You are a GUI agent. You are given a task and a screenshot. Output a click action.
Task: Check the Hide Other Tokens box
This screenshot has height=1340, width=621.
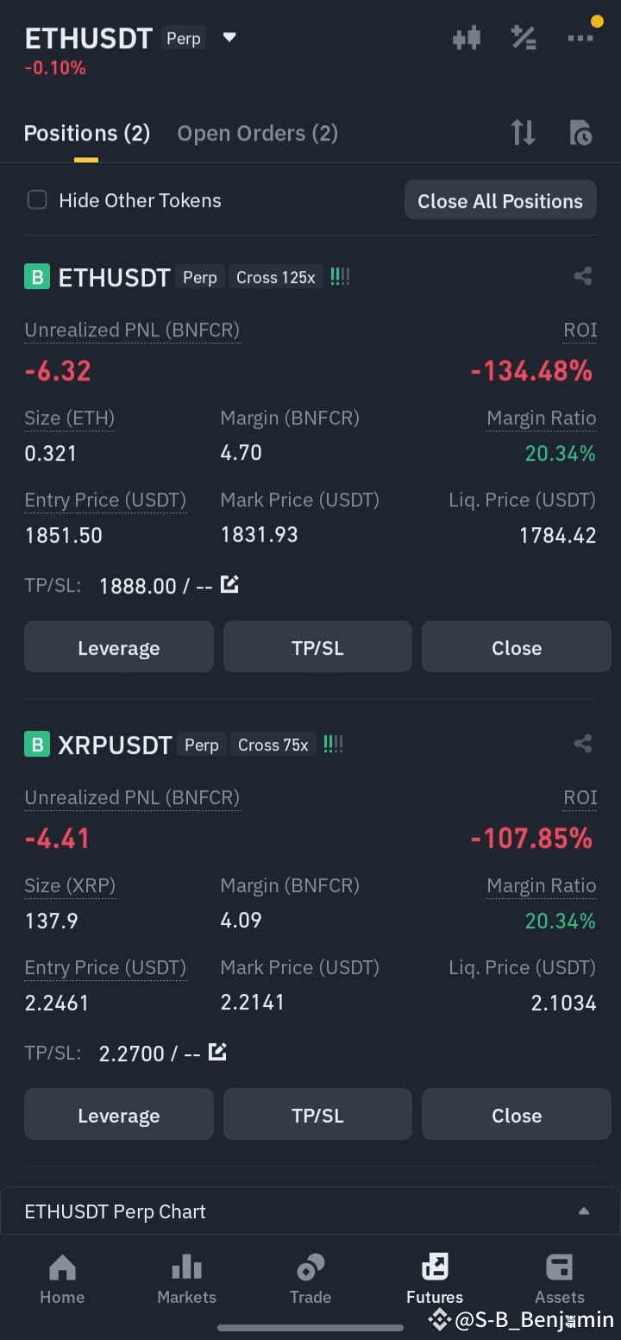[37, 200]
